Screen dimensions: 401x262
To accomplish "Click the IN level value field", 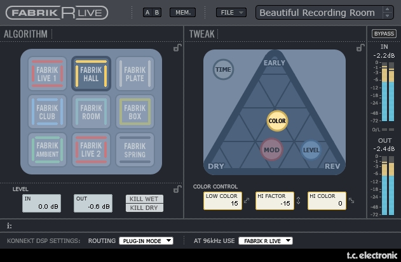I will tap(42, 203).
